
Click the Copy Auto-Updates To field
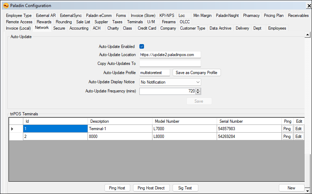pos(170,63)
